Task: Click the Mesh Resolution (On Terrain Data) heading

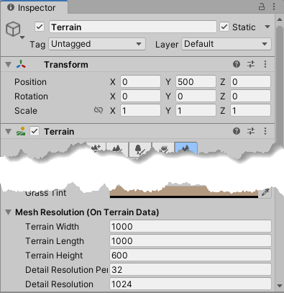Action: [87, 212]
